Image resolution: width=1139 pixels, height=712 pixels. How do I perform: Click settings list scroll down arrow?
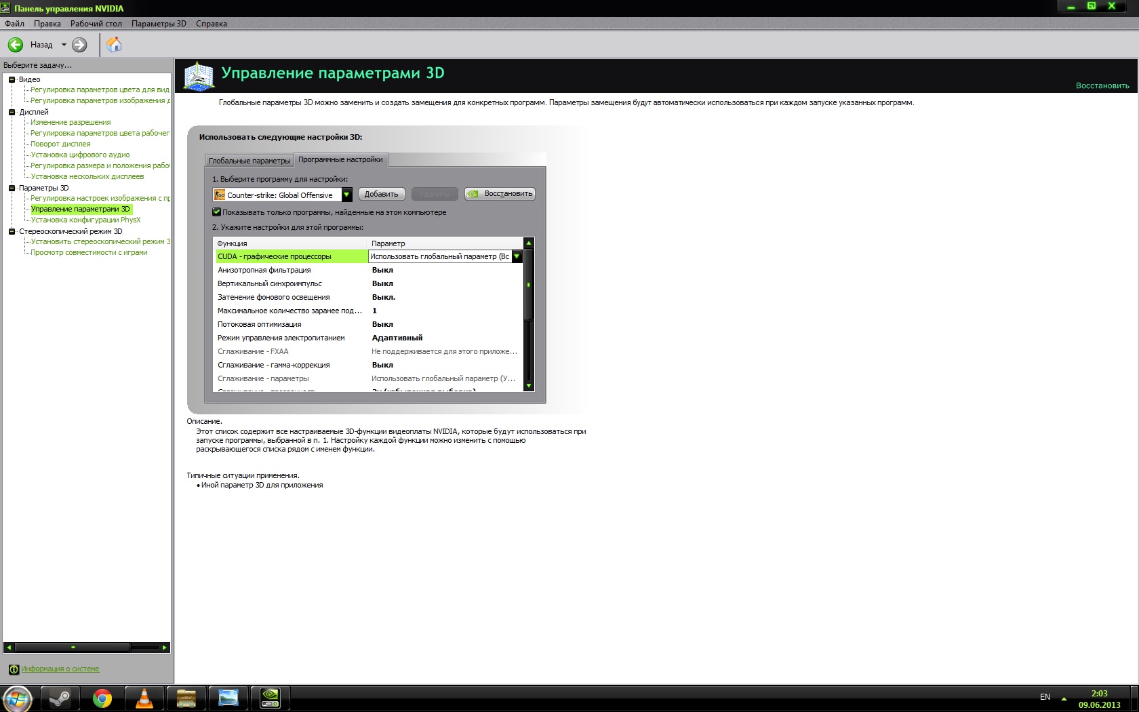coord(529,386)
